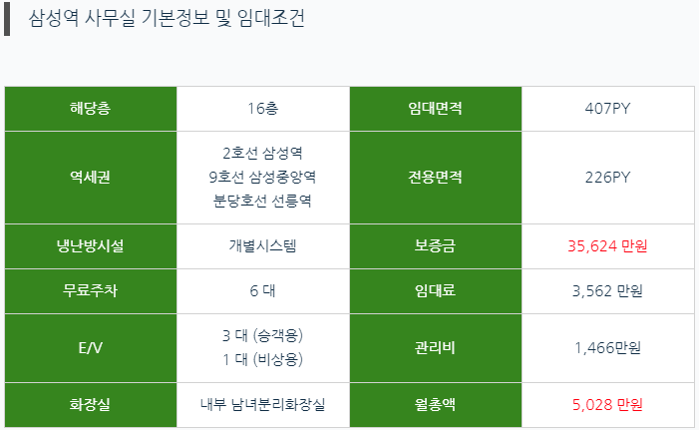Click the 전용면적 label cell
This screenshot has width=699, height=430.
tap(436, 178)
